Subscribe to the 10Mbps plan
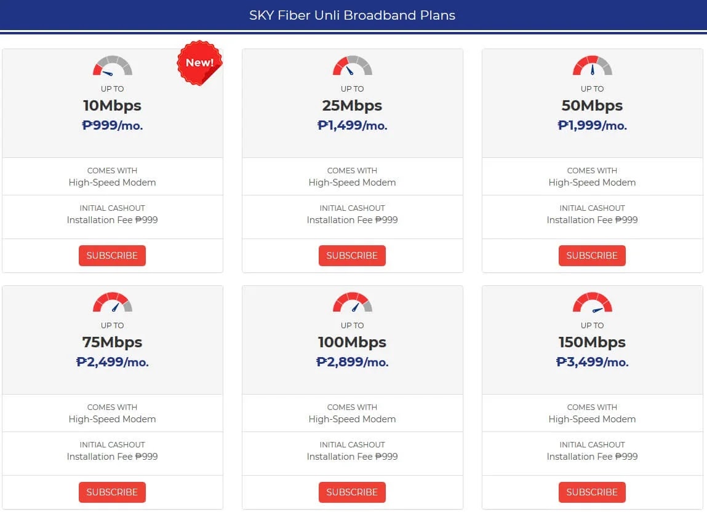Image resolution: width=707 pixels, height=512 pixels. click(112, 255)
